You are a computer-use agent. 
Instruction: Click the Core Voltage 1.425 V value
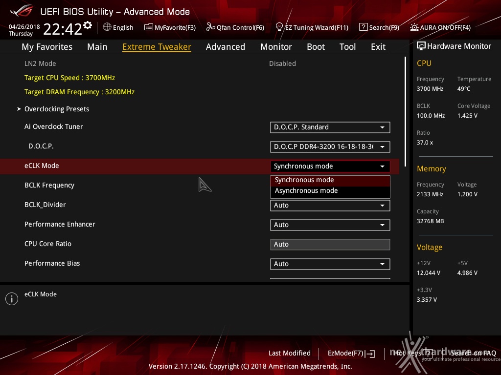tap(467, 116)
